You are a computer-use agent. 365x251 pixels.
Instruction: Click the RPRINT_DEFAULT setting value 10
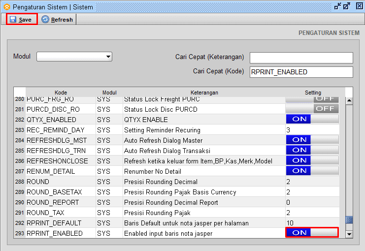tap(312, 223)
